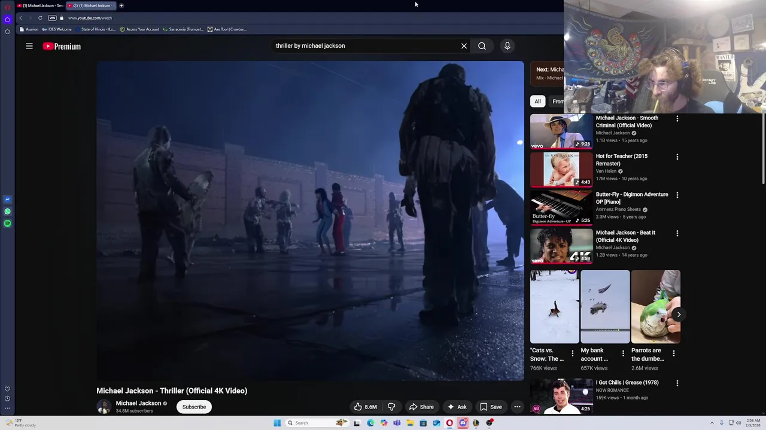Open the Michael Jackson channel name link
Image resolution: width=766 pixels, height=430 pixels.
[x=138, y=403]
